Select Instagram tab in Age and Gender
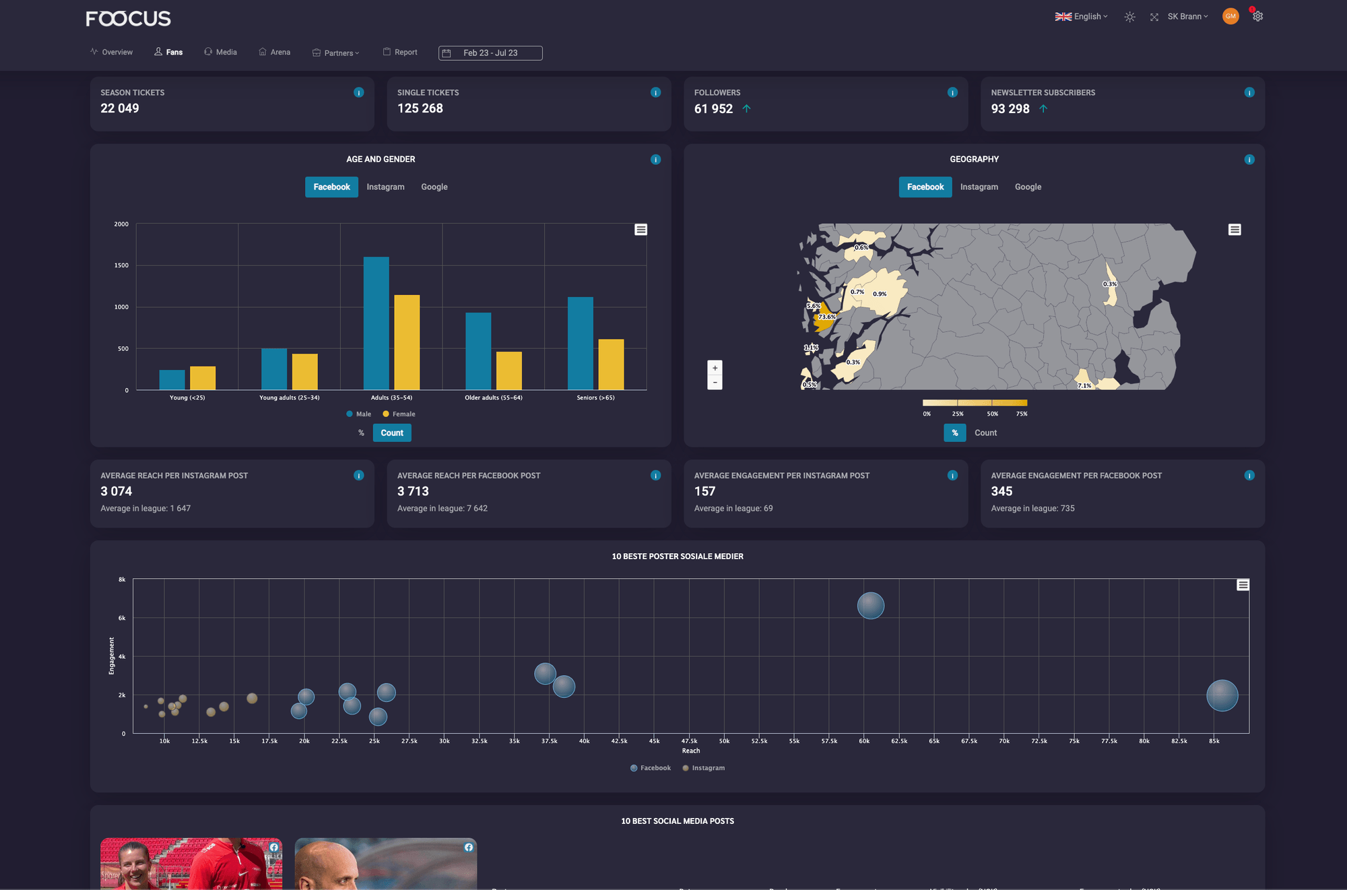Viewport: 1347px width, 890px height. 385,187
